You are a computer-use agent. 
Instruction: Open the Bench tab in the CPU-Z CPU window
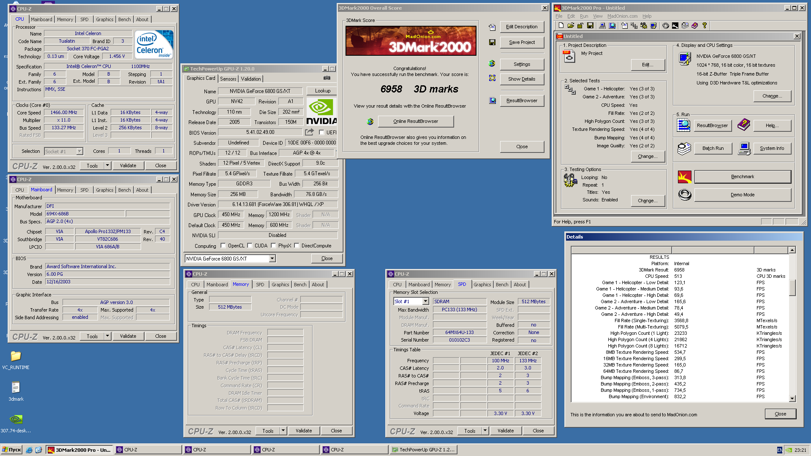pos(124,19)
